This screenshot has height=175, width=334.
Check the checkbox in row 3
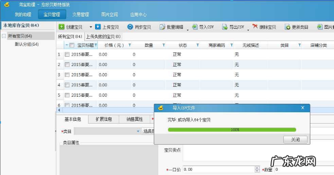(67, 75)
